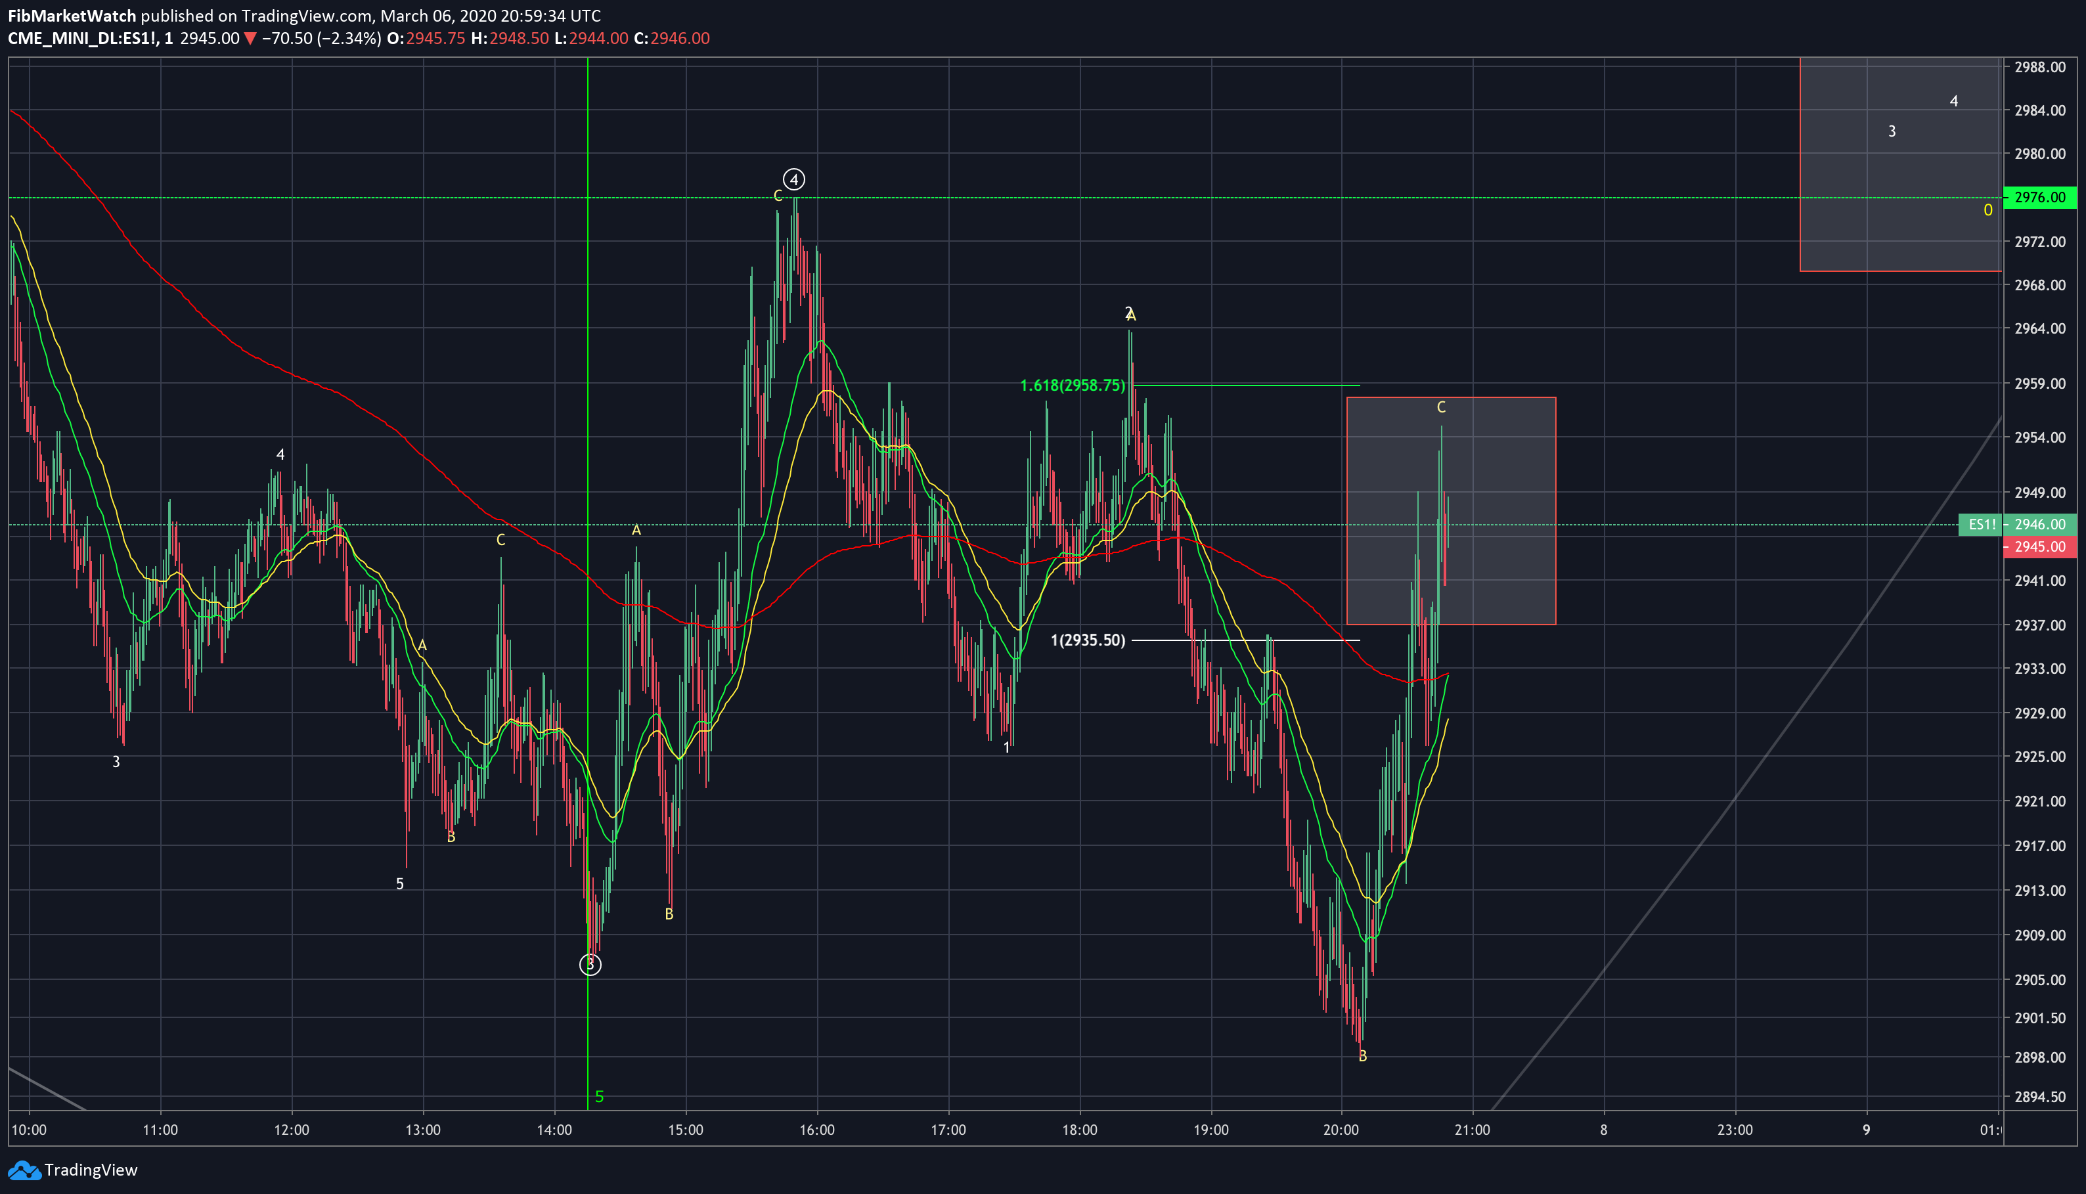Select the circled 4 wave label

(793, 179)
